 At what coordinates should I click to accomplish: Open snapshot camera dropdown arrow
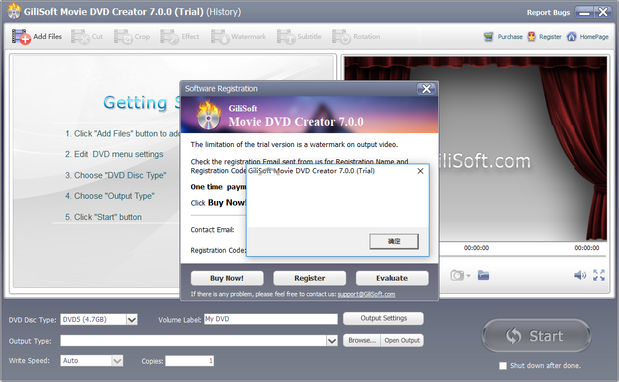pos(468,276)
